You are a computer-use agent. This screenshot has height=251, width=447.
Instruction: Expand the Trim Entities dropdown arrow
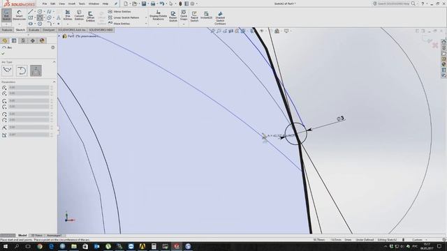click(68, 24)
